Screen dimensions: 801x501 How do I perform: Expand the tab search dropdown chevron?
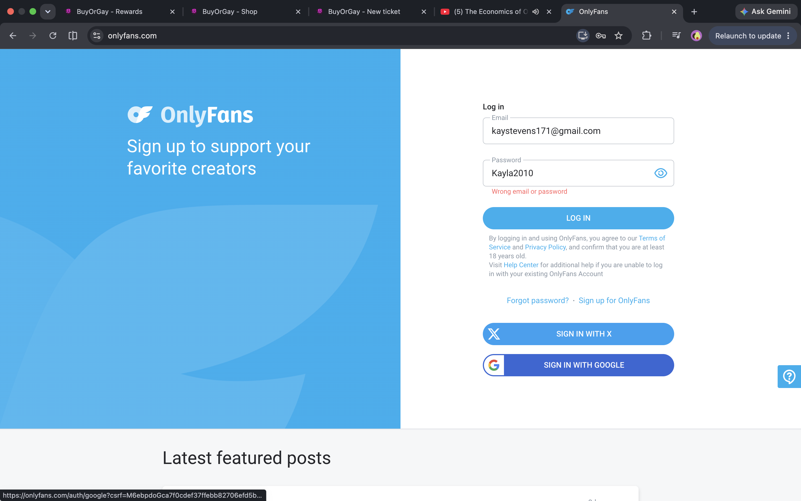[x=48, y=12]
